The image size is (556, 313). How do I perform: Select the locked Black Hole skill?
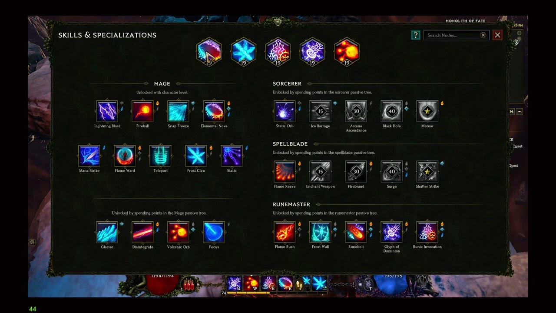click(x=391, y=111)
